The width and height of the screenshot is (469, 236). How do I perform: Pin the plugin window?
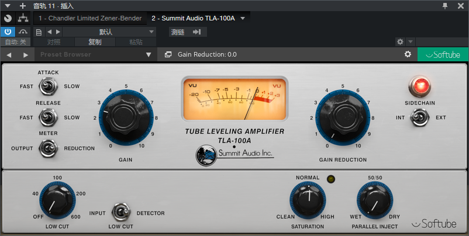[445, 6]
